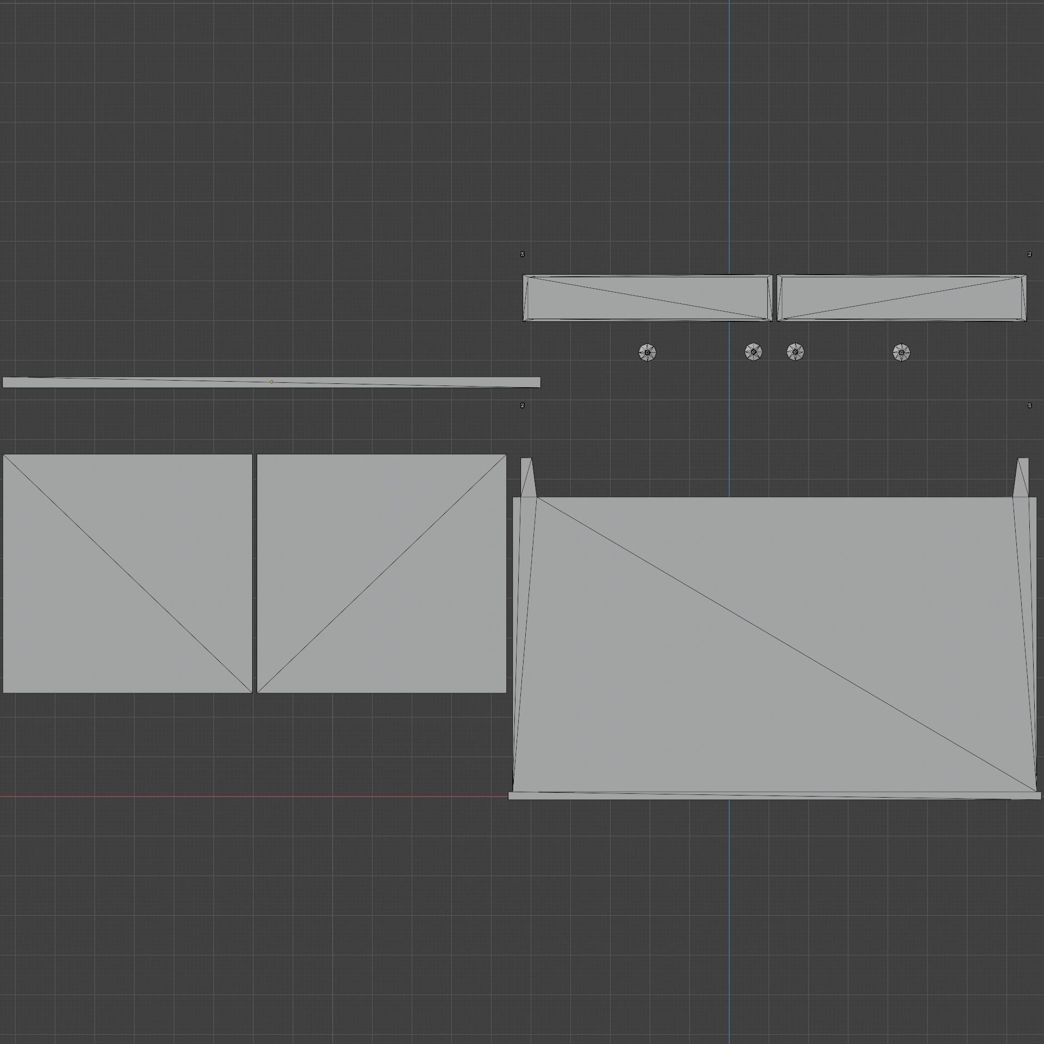
Task: Select the third round knob from left
Action: coord(795,352)
